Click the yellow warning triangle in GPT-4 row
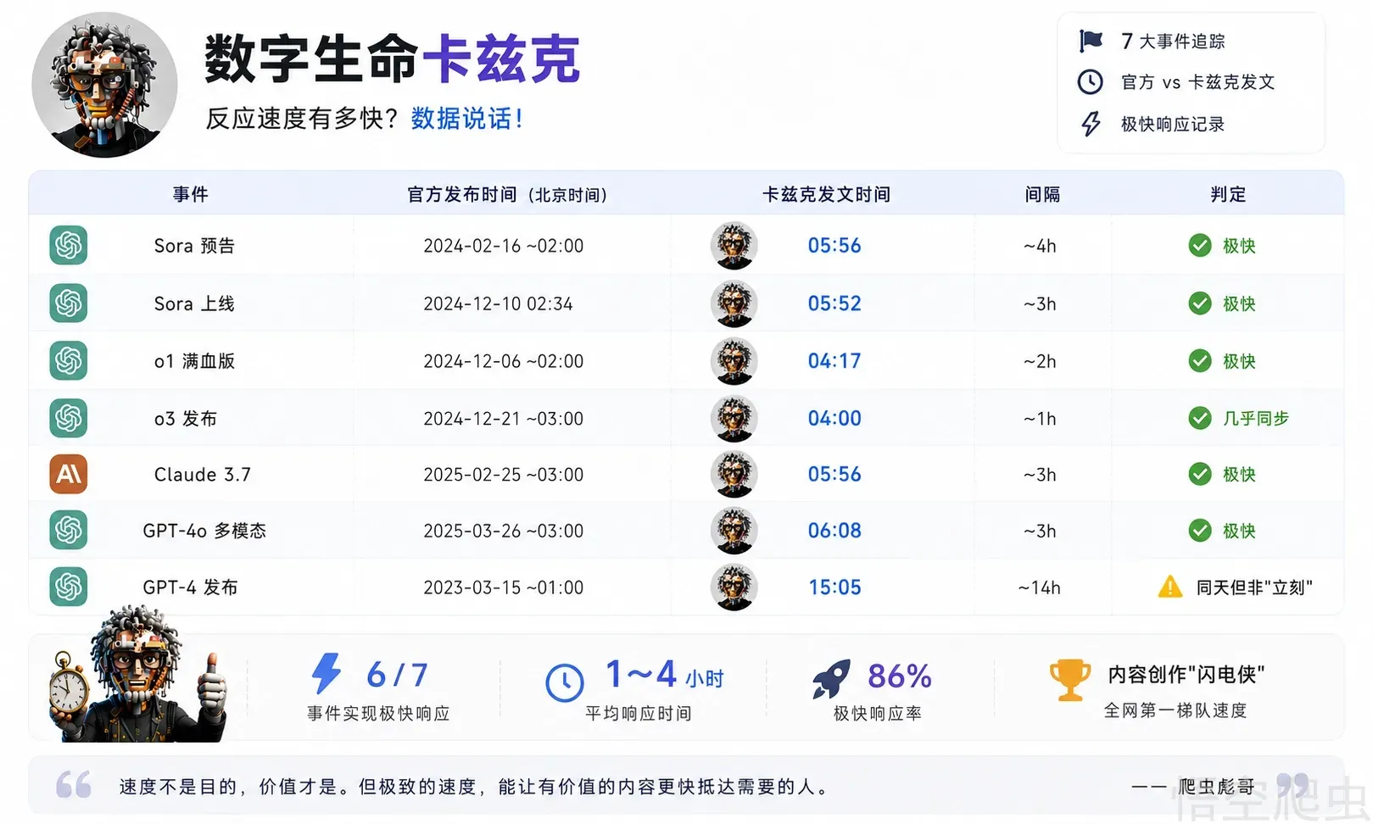This screenshot has width=1373, height=824. pos(1170,587)
